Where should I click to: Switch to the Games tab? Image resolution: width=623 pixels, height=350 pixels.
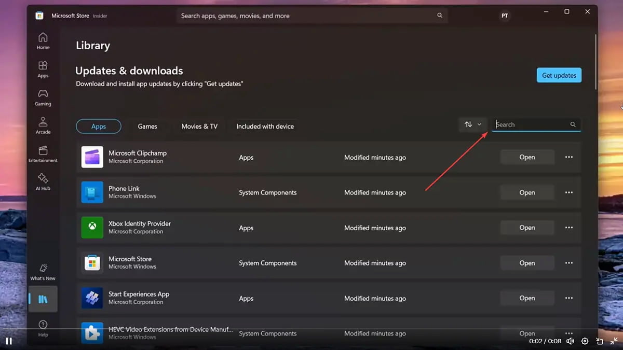[x=147, y=126]
